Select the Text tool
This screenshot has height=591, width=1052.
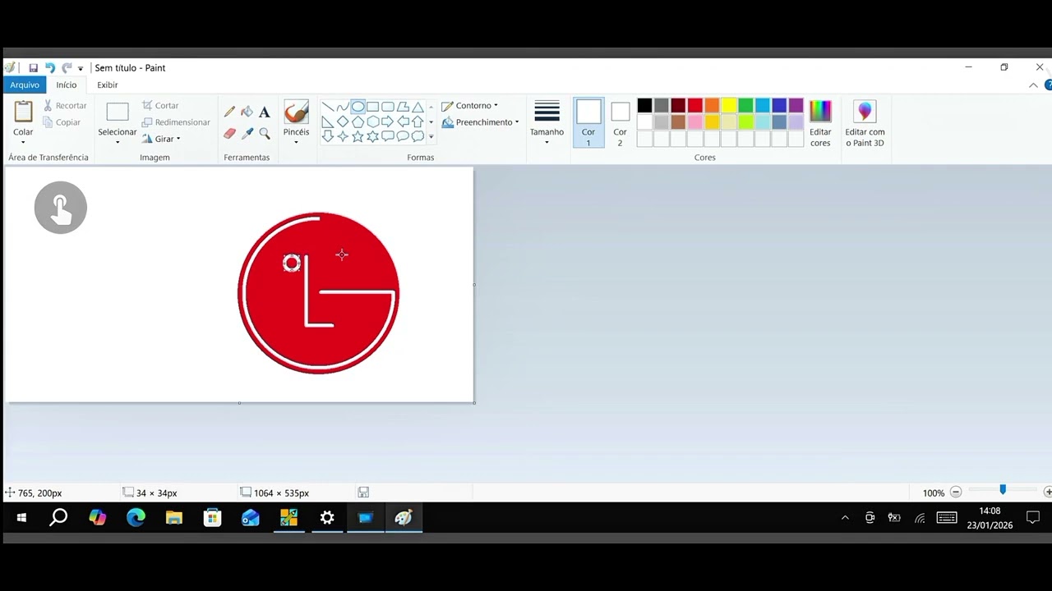point(265,112)
